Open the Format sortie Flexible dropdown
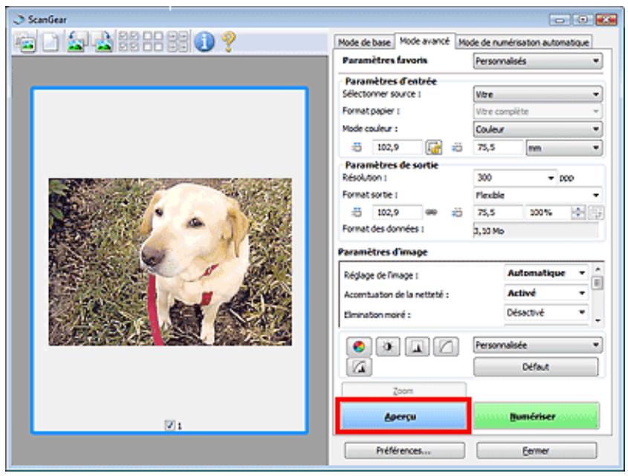This screenshot has width=628, height=476. [538, 196]
